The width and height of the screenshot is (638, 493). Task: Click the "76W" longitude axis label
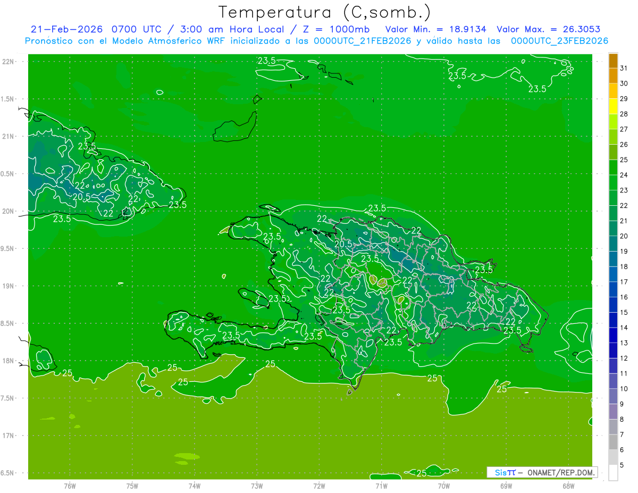pos(70,486)
